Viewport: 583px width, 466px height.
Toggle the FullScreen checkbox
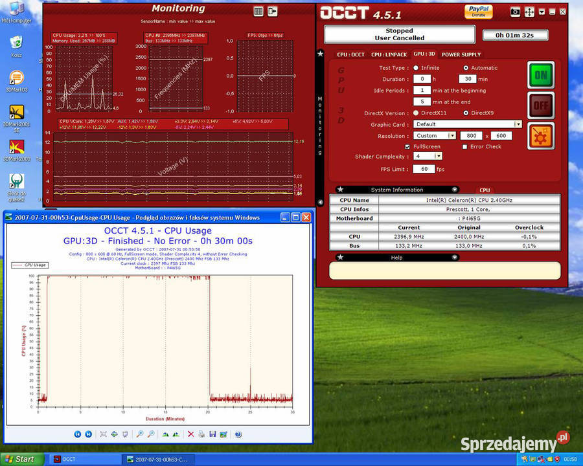[x=407, y=147]
